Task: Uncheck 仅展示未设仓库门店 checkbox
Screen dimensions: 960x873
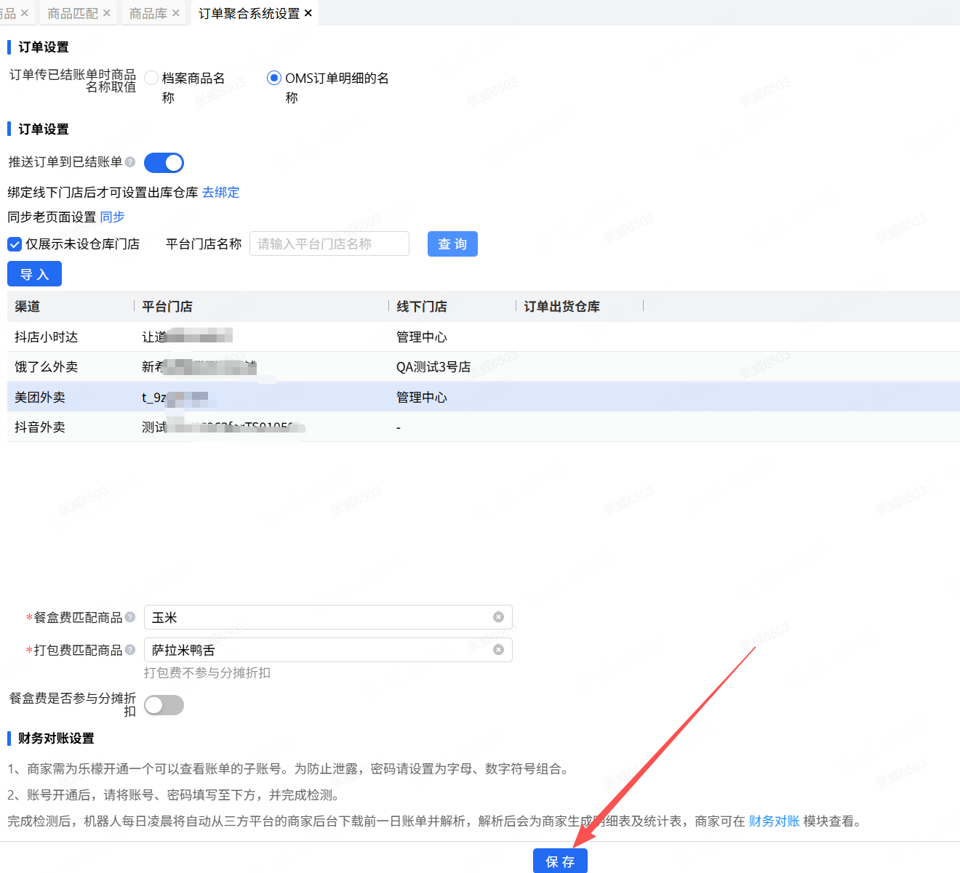Action: [x=15, y=244]
